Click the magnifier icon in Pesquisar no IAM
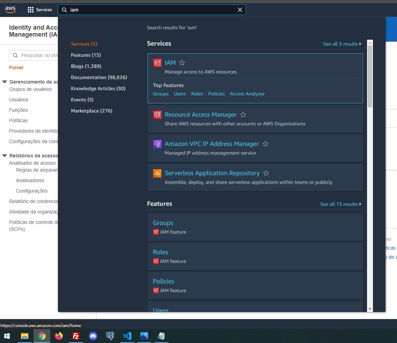Viewport: 397px width, 343px height. (15, 55)
